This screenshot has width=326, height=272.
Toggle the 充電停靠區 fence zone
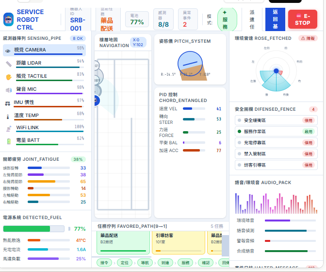(276, 143)
